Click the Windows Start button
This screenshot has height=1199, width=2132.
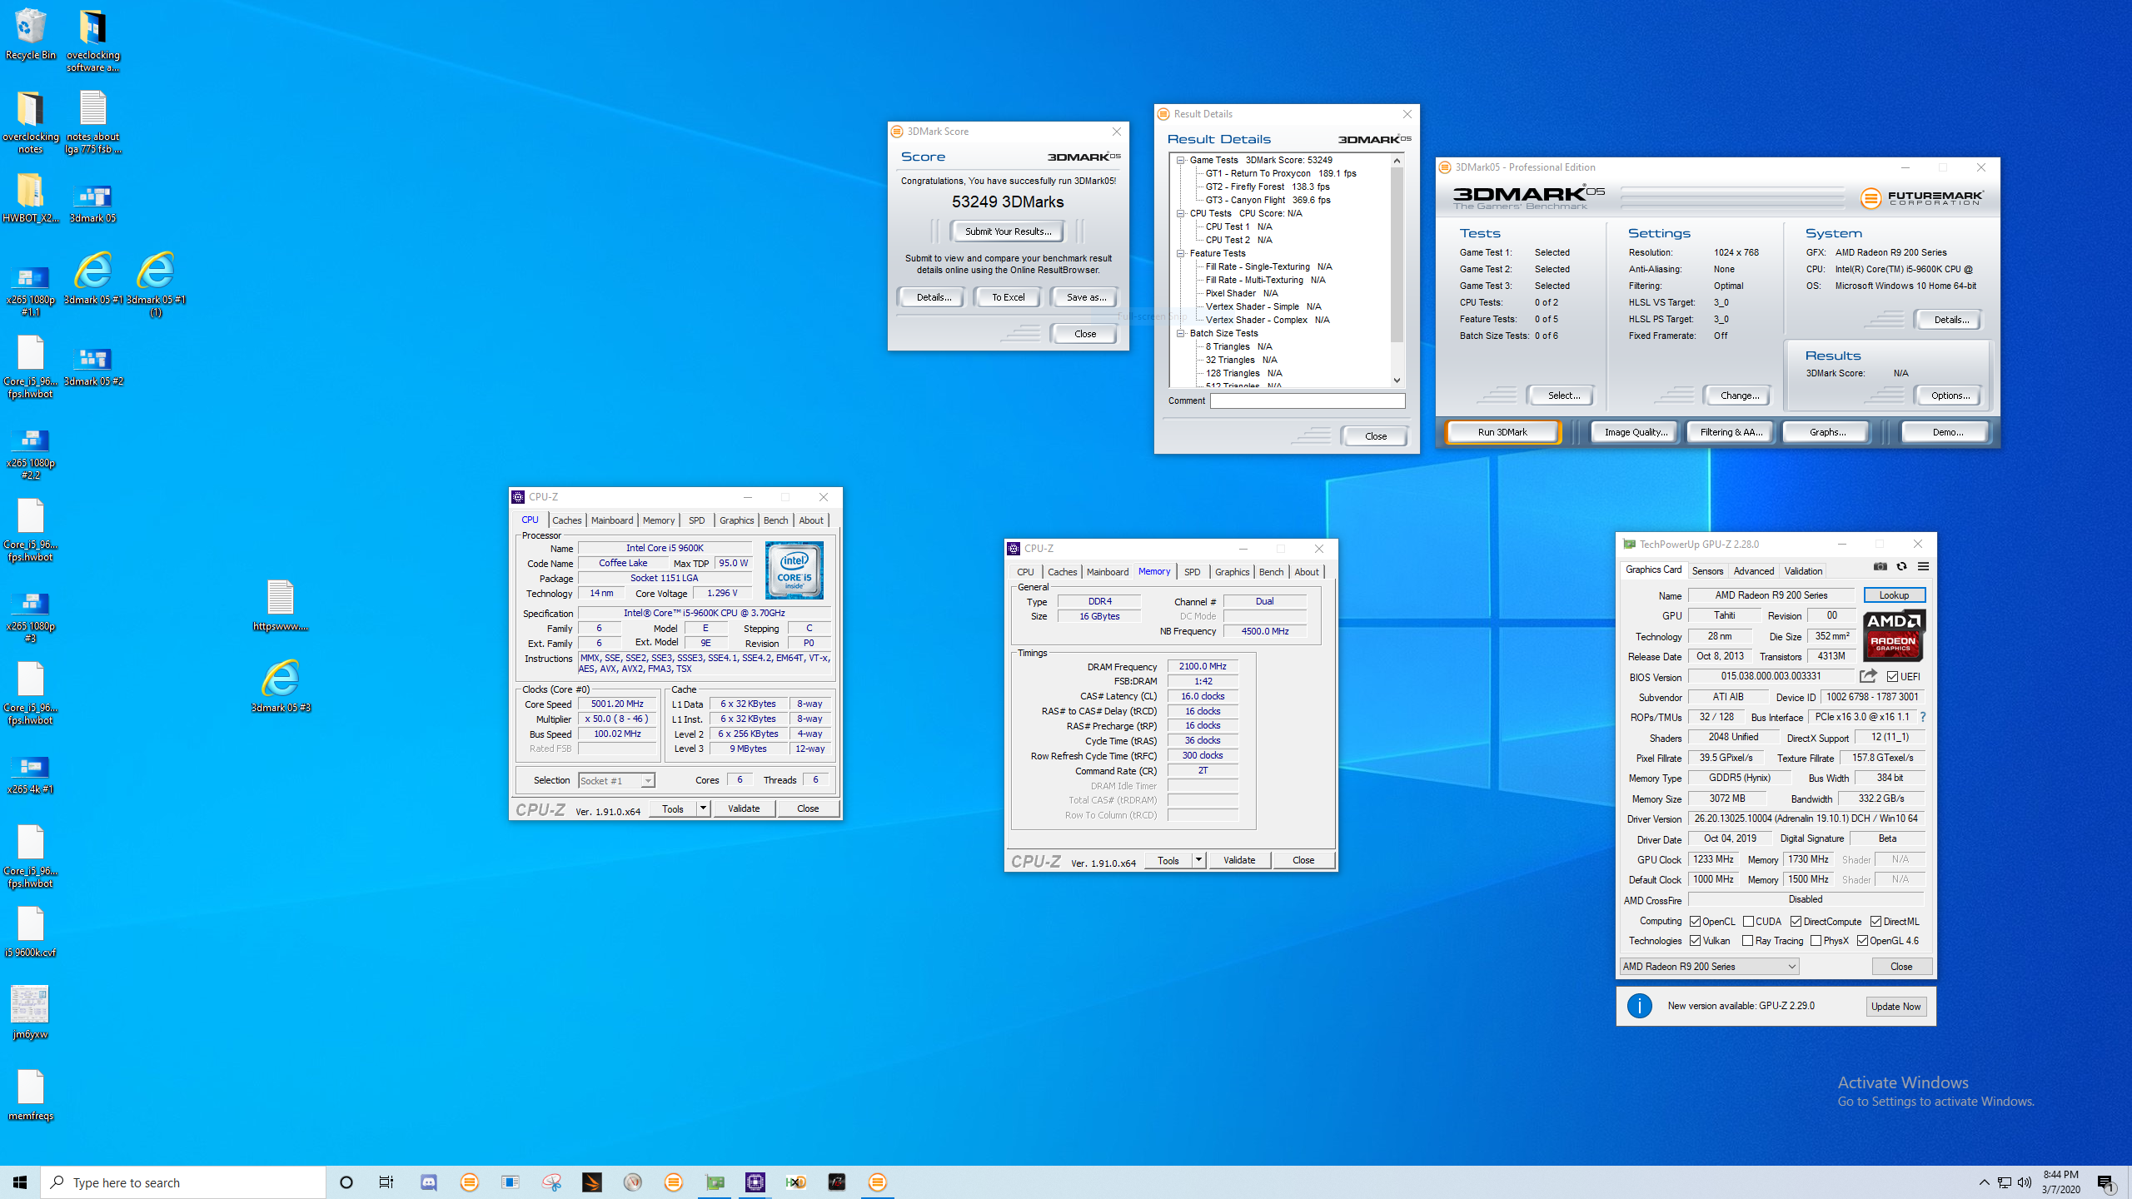[x=20, y=1182]
